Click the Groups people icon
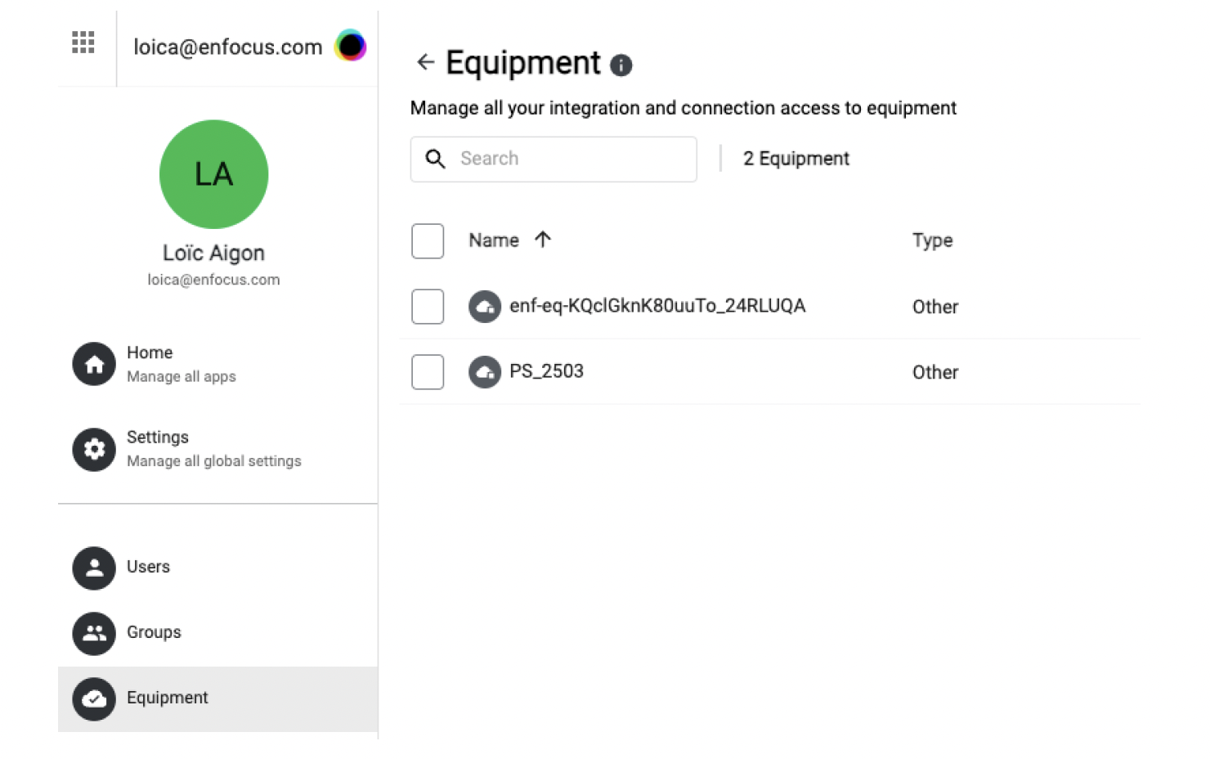Image resolution: width=1210 pixels, height=759 pixels. [94, 633]
